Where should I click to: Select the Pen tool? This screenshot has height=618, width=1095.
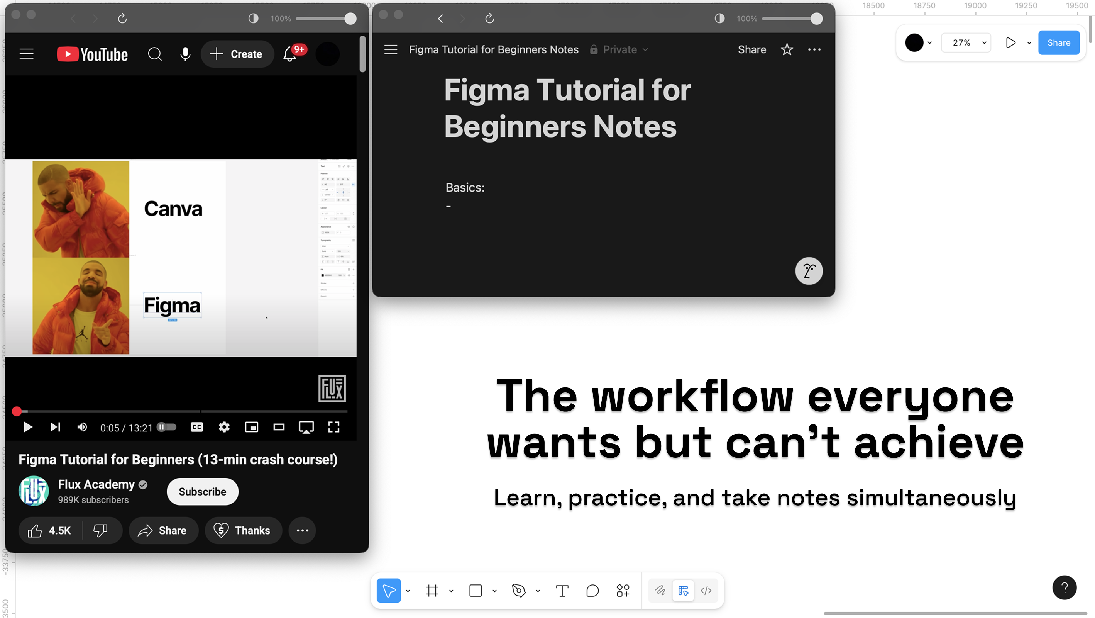tap(519, 590)
